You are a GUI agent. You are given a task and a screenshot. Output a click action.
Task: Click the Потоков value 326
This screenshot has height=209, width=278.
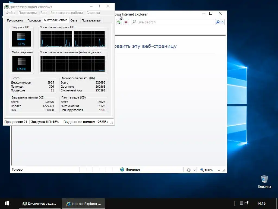[51, 87]
